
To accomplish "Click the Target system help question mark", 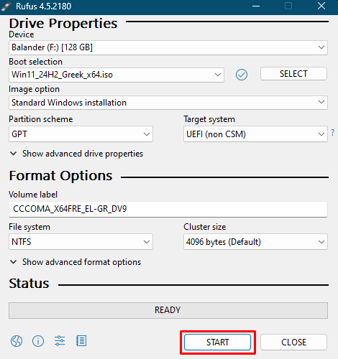I will coord(333,132).
